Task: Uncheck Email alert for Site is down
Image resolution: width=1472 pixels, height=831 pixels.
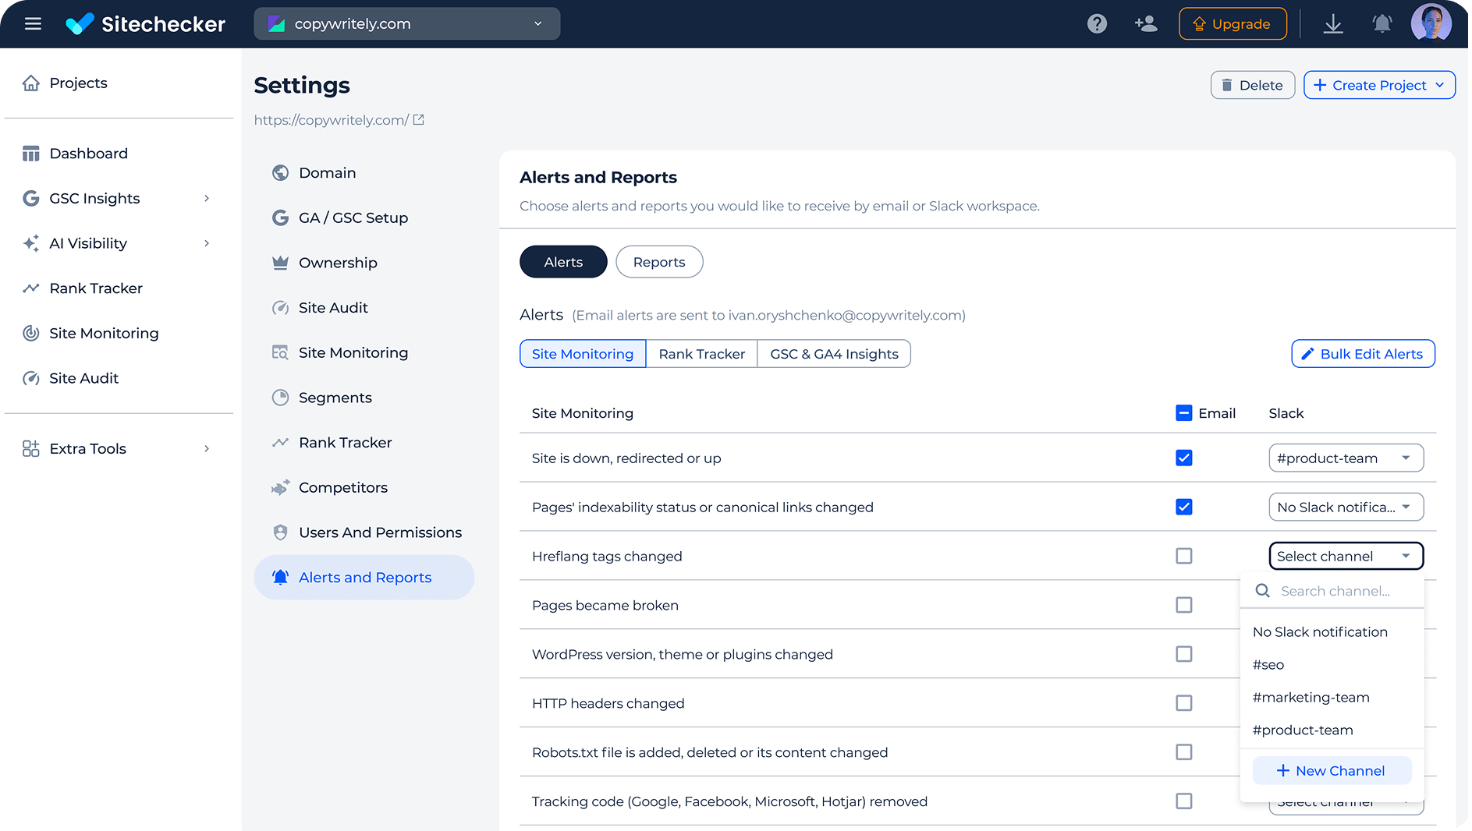Action: pos(1183,458)
